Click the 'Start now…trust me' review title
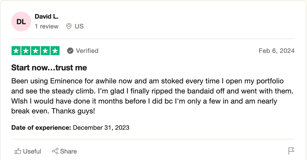307x160 pixels. click(x=49, y=68)
